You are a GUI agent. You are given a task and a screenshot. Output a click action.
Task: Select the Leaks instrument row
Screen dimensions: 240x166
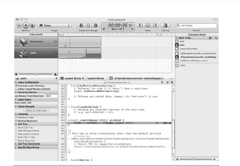click(33, 53)
